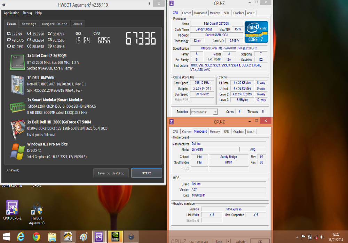Click the Aquamark window title bar icon
The width and height of the screenshot is (348, 243).
point(4,5)
